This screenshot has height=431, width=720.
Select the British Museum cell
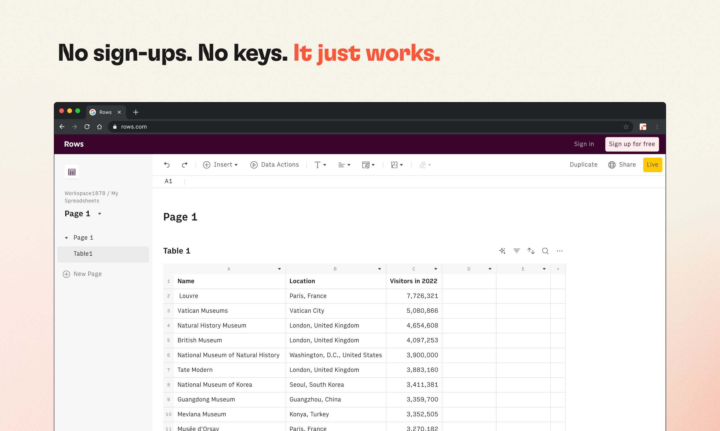pyautogui.click(x=230, y=340)
